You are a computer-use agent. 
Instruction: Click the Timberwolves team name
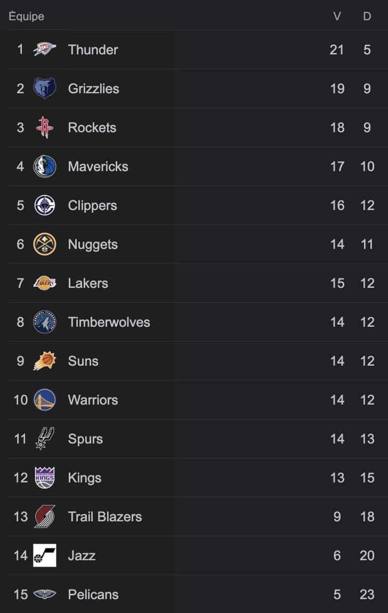coord(109,322)
